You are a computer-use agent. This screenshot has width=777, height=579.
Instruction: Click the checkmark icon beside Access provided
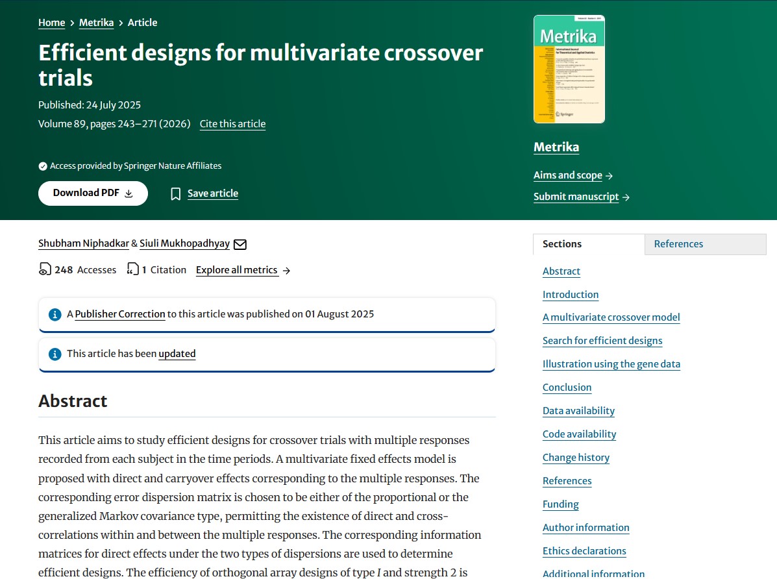click(x=43, y=166)
